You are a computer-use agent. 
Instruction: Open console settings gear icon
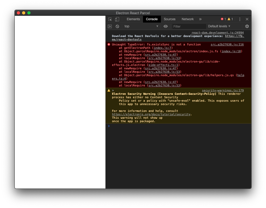[247, 26]
